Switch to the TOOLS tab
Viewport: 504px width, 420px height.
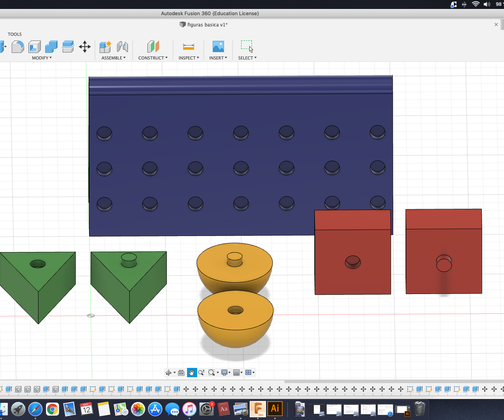click(14, 34)
